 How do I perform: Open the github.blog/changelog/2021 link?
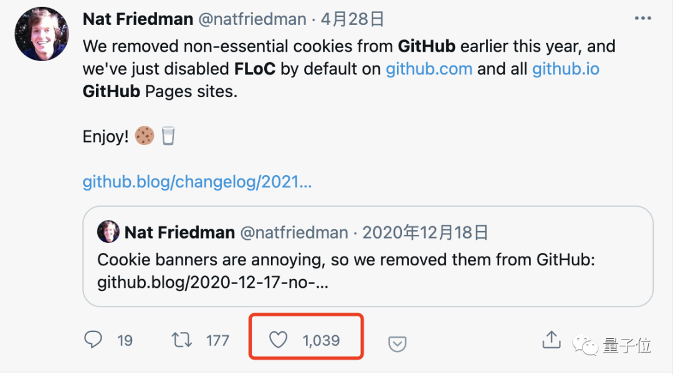pos(197,182)
